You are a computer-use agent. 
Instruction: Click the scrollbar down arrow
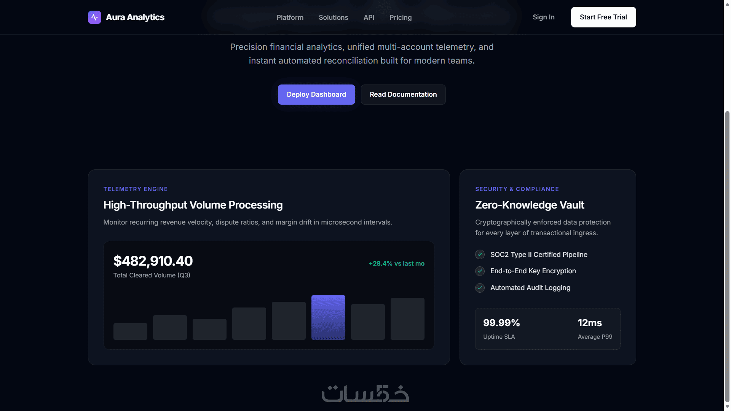(727, 407)
